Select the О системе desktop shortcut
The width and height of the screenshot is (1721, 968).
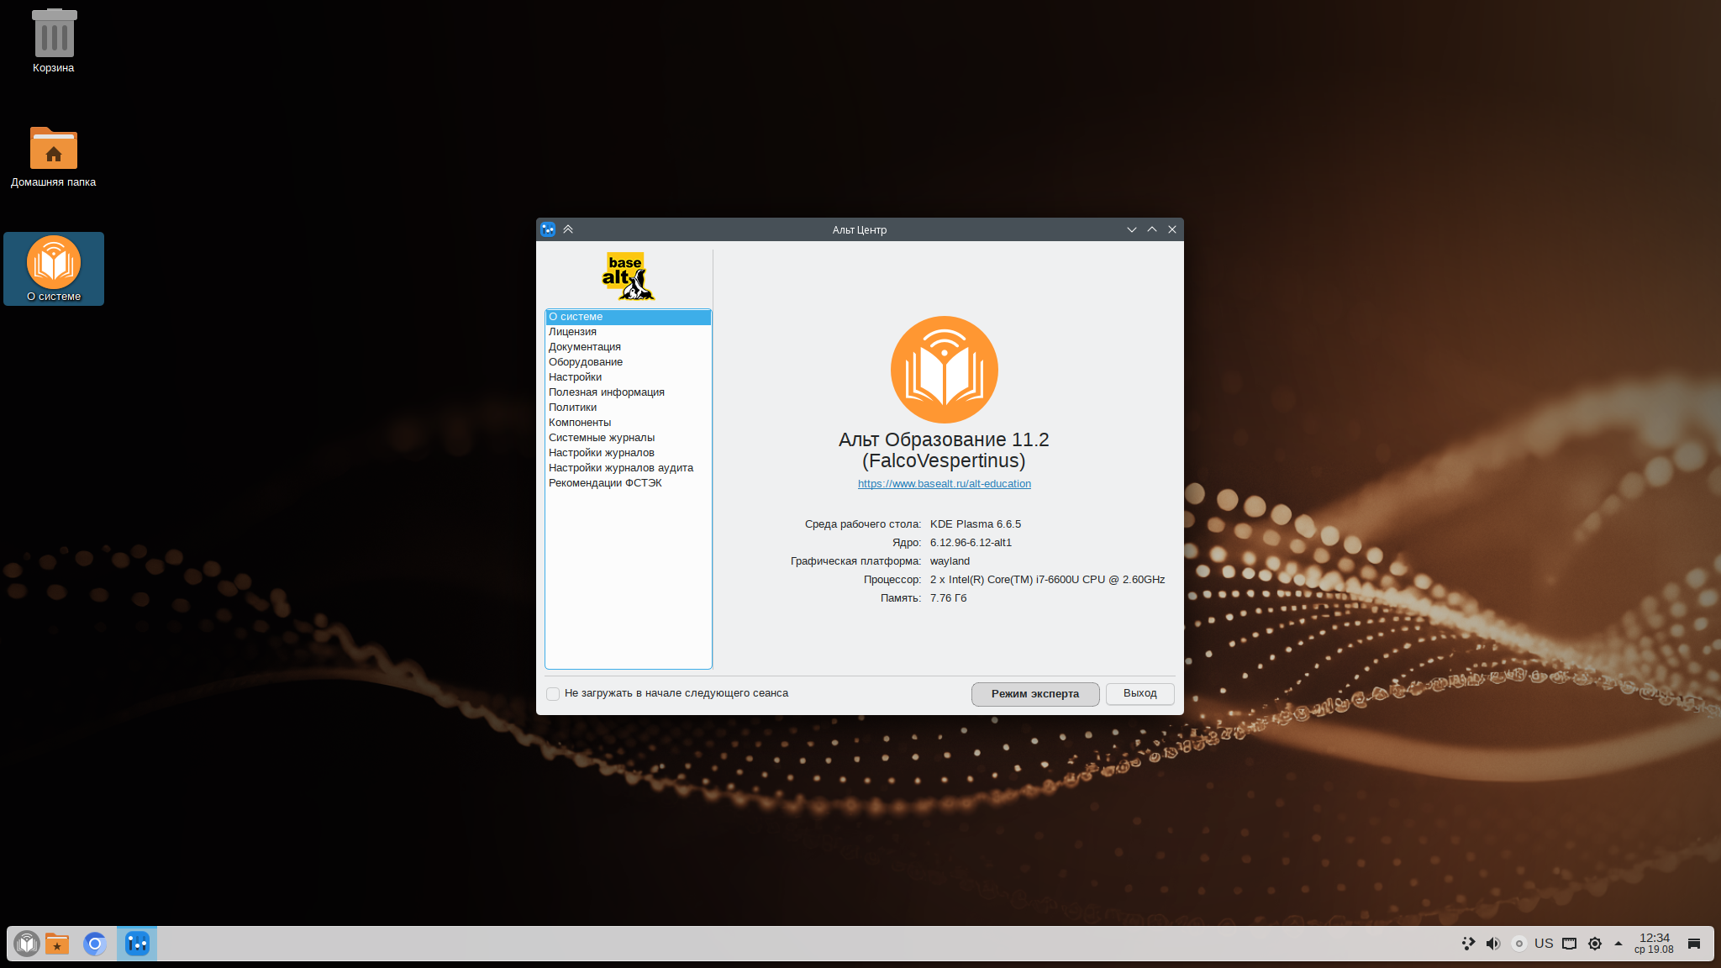(54, 269)
